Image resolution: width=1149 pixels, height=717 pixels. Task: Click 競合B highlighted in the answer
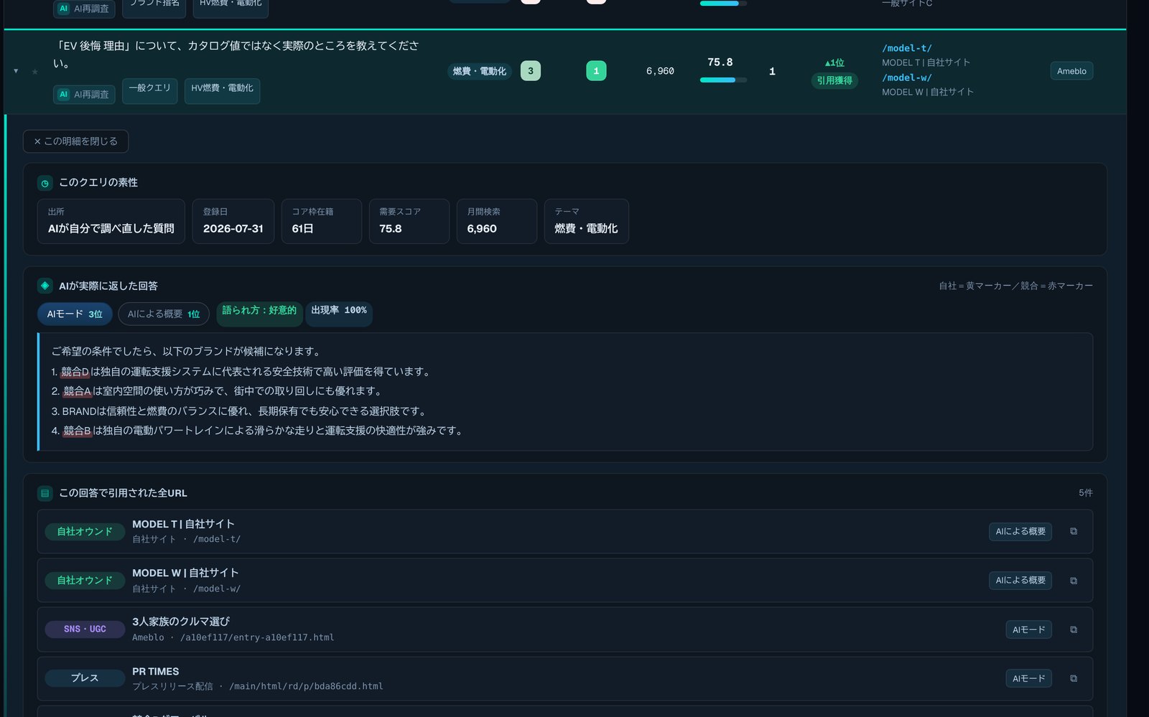pos(77,431)
